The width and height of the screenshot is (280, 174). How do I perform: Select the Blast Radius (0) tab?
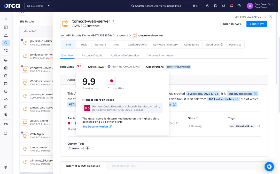click(125, 166)
